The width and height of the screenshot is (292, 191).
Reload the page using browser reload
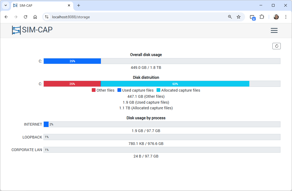point(25,17)
